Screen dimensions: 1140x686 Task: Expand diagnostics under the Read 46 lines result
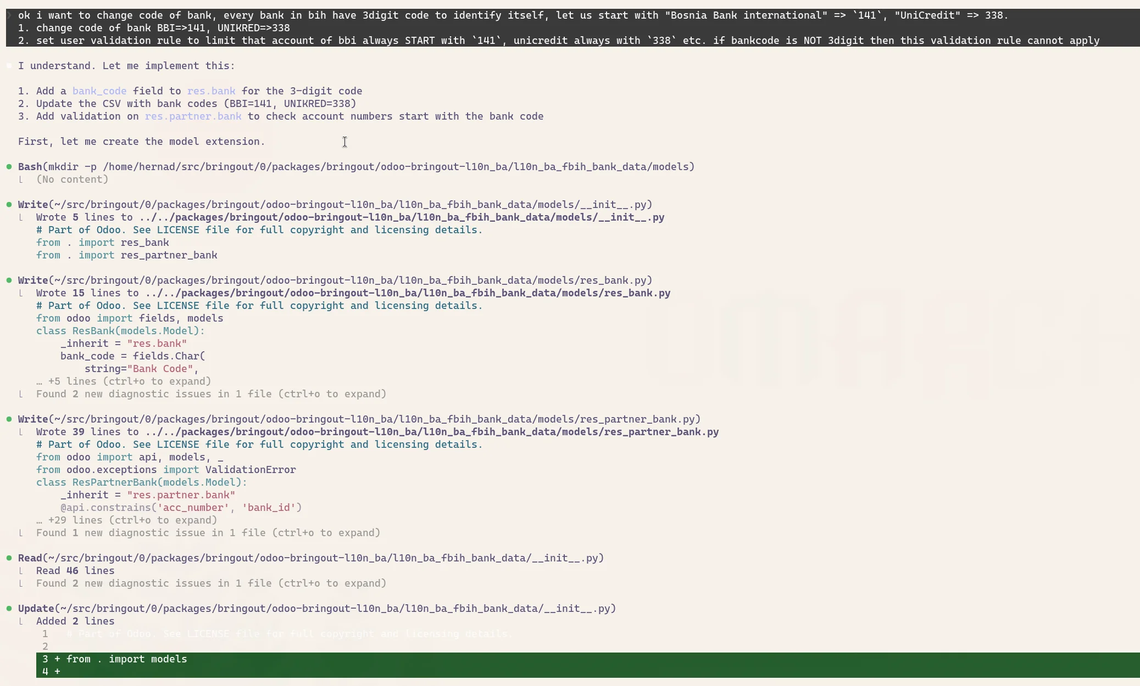[211, 583]
